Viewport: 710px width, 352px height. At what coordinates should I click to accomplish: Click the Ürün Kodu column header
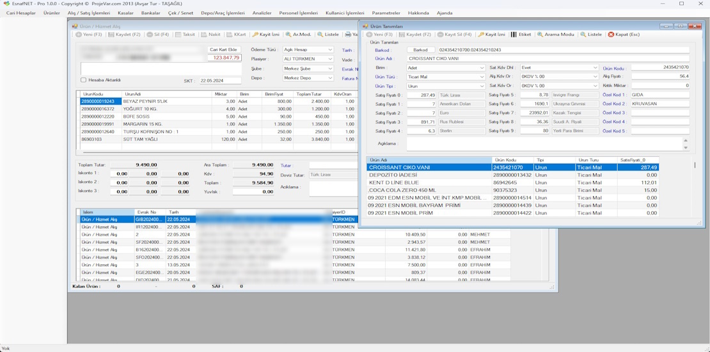pyautogui.click(x=512, y=160)
